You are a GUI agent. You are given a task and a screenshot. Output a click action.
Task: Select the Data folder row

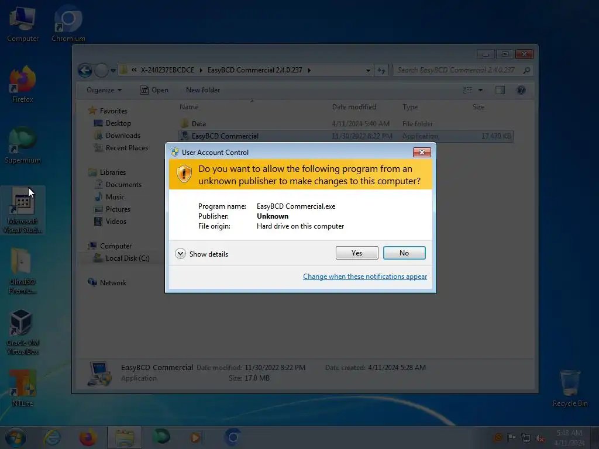(x=345, y=124)
